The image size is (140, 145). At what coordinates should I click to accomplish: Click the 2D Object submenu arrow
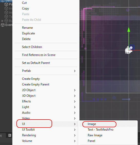75,90
